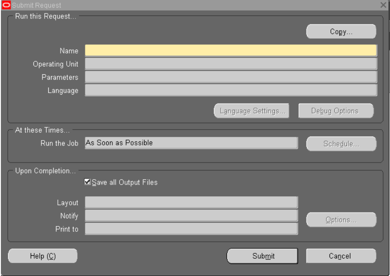The height and width of the screenshot is (276, 390).
Task: Focus the yellow Name input field
Action: pos(230,50)
